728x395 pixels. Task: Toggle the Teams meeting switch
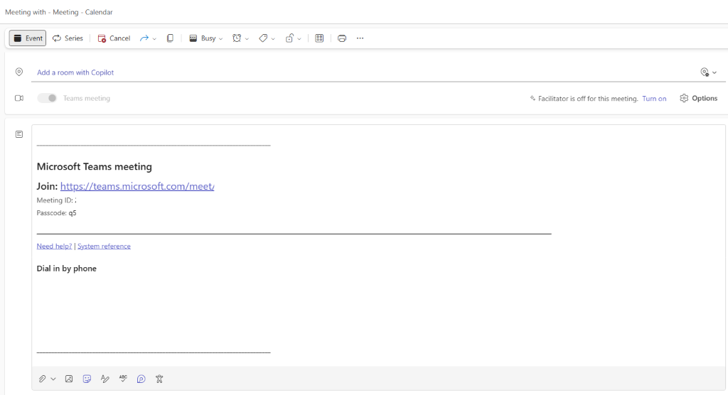(x=47, y=98)
